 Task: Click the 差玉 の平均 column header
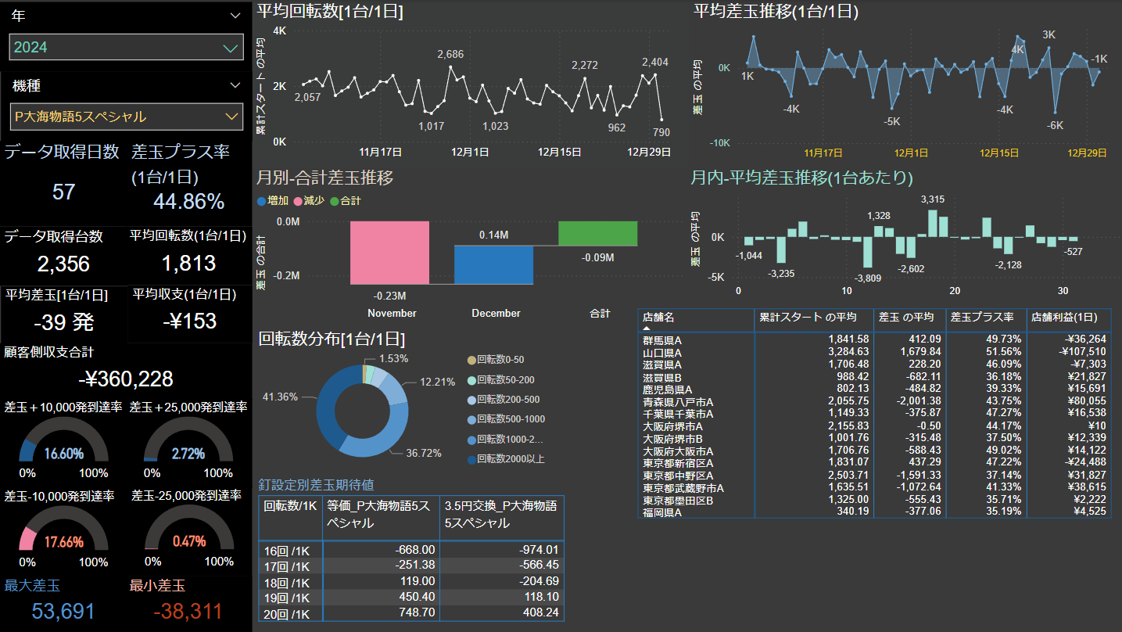pyautogui.click(x=906, y=317)
